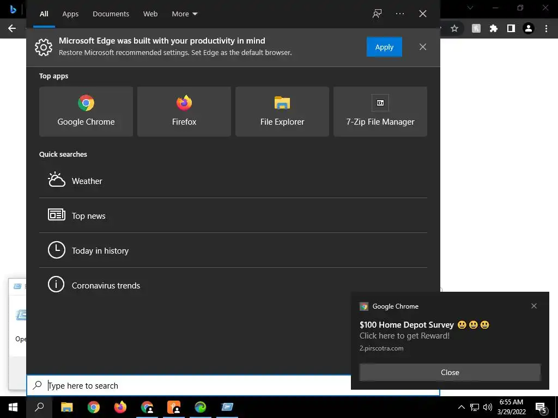Switch to the Apps search tab

(70, 14)
